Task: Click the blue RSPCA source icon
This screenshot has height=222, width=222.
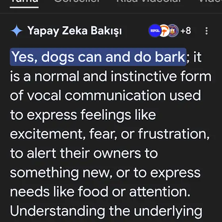Action: pos(155,31)
